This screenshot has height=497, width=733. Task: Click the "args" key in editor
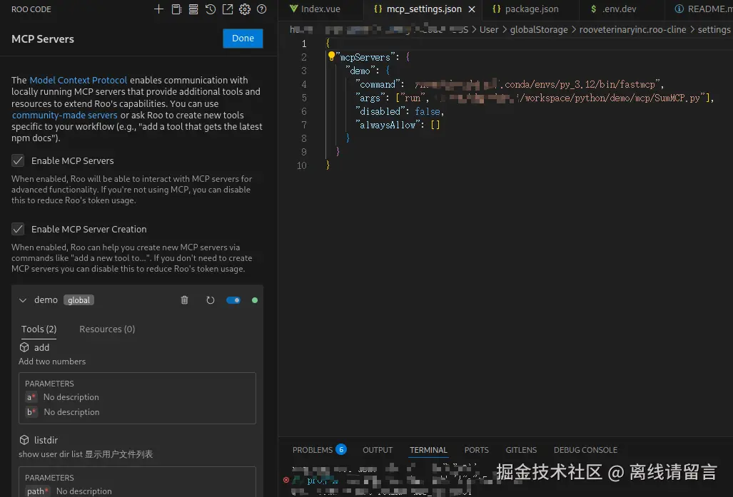point(370,98)
